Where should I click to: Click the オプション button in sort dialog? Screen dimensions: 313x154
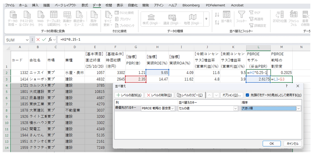tap(232, 95)
